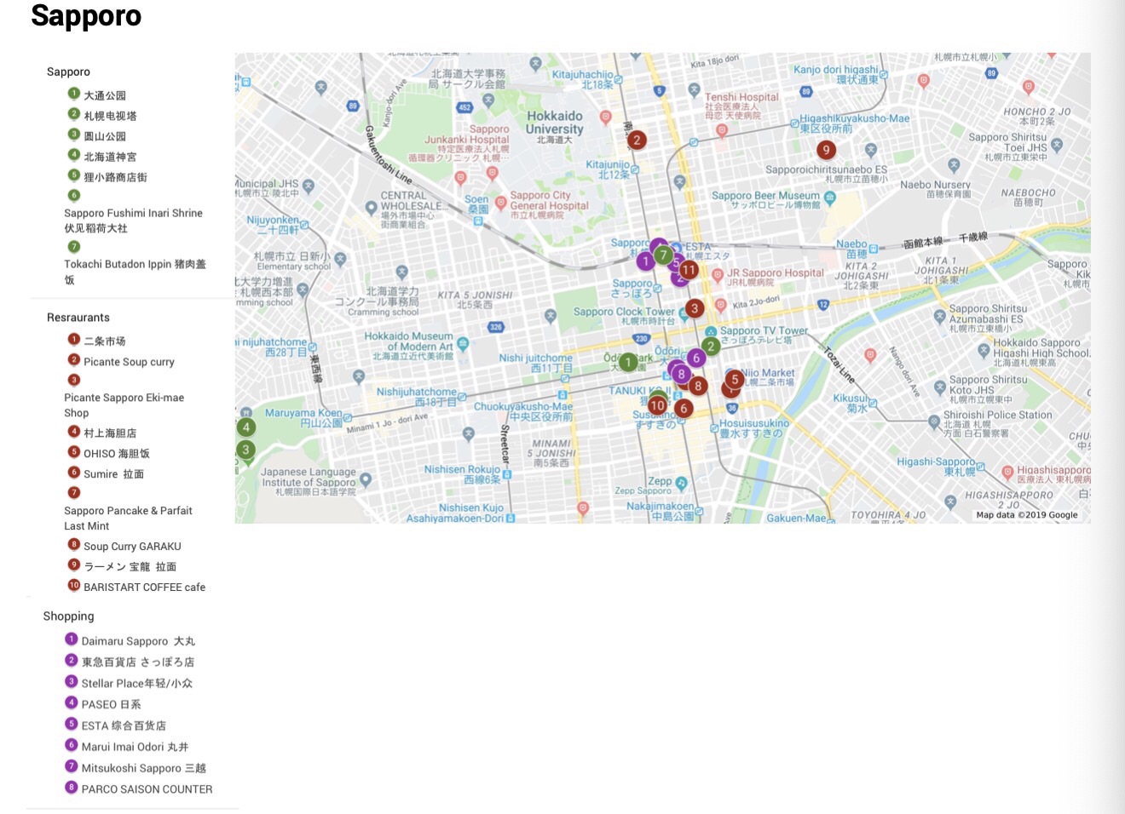1125x814 pixels.
Task: Select OHISO 海胆饭 restaurant entry
Action: point(117,454)
